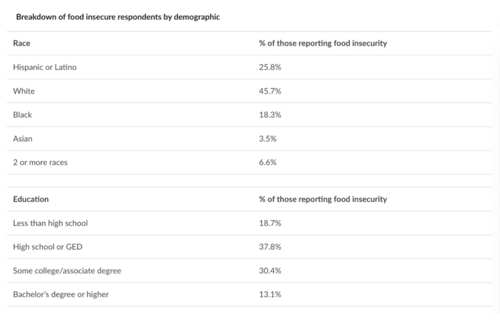This screenshot has width=500, height=322.
Task: Select the "Bachelor's degree or higher" label
Action: [61, 294]
